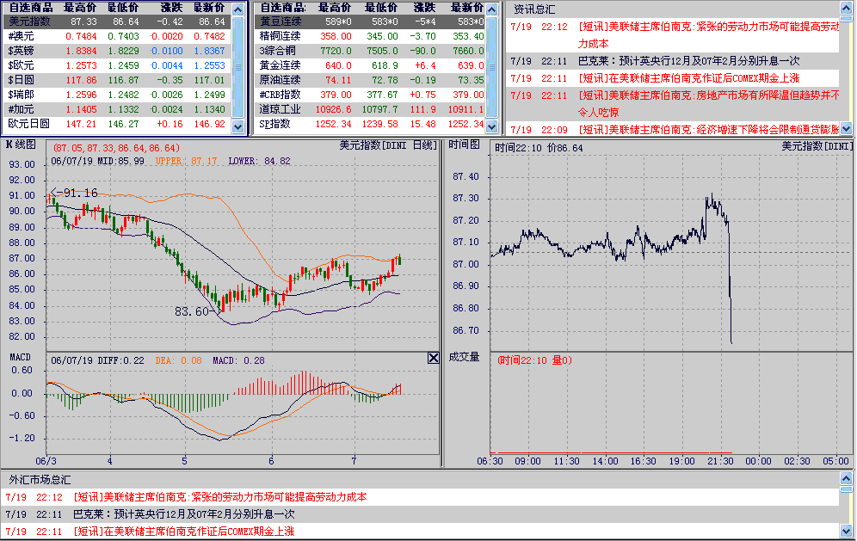Click up arrow of currency watchlist scrollbar

[237, 9]
